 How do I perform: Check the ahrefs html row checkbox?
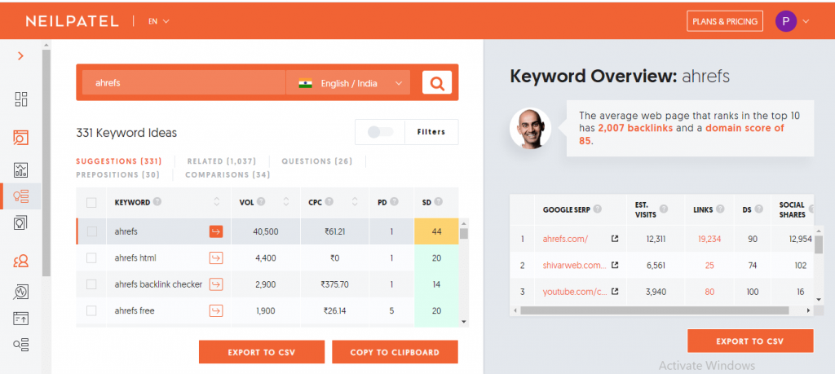pos(91,258)
